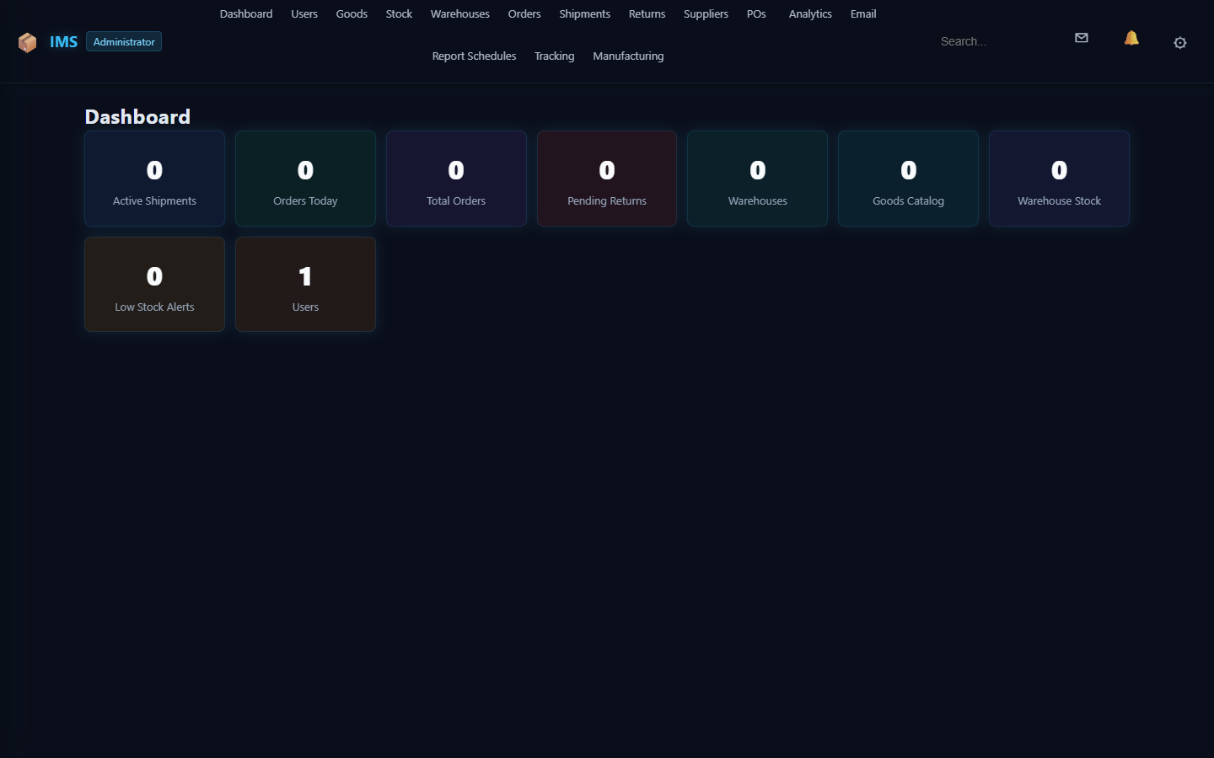Open the POs section
1214x758 pixels.
pyautogui.click(x=755, y=13)
